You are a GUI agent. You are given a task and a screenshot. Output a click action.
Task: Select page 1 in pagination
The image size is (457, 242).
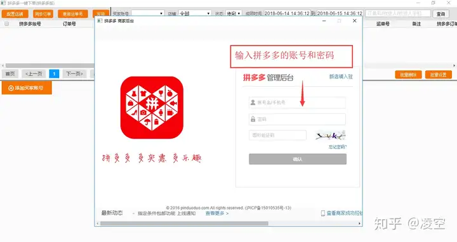point(54,74)
